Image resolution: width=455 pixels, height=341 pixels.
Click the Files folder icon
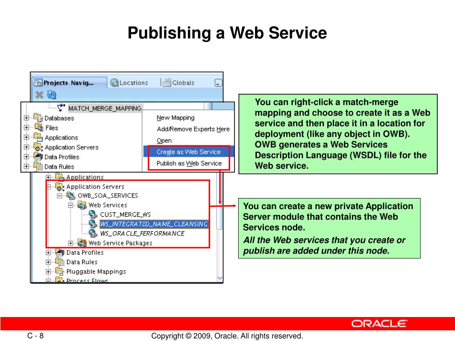(x=39, y=127)
